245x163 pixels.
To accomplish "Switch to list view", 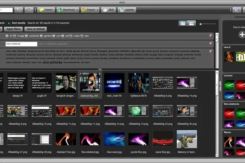I will tap(191, 23).
